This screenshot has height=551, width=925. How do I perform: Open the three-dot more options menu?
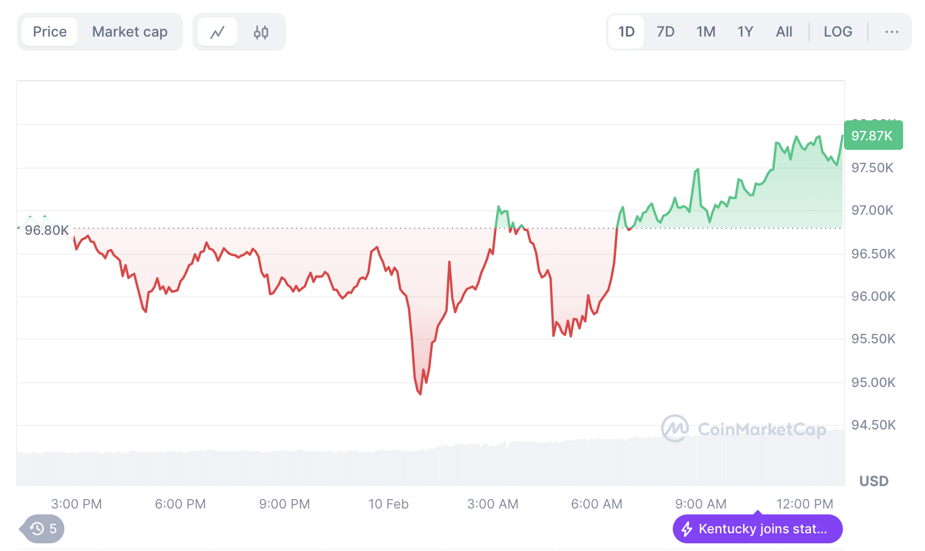[x=891, y=32]
